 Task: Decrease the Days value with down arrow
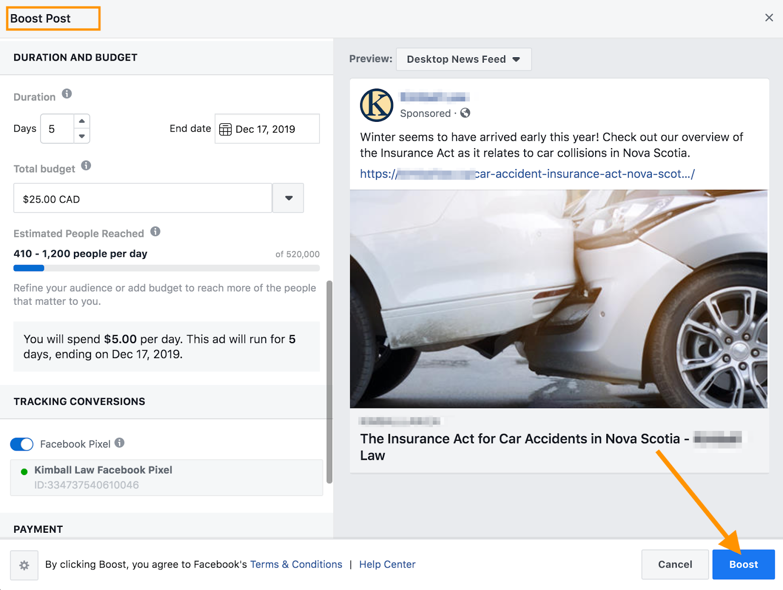click(x=82, y=136)
